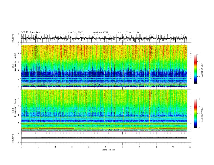Screen dimensions: 214x165
Task: Click the ch.3 flat waveform trace
Action: point(104,138)
